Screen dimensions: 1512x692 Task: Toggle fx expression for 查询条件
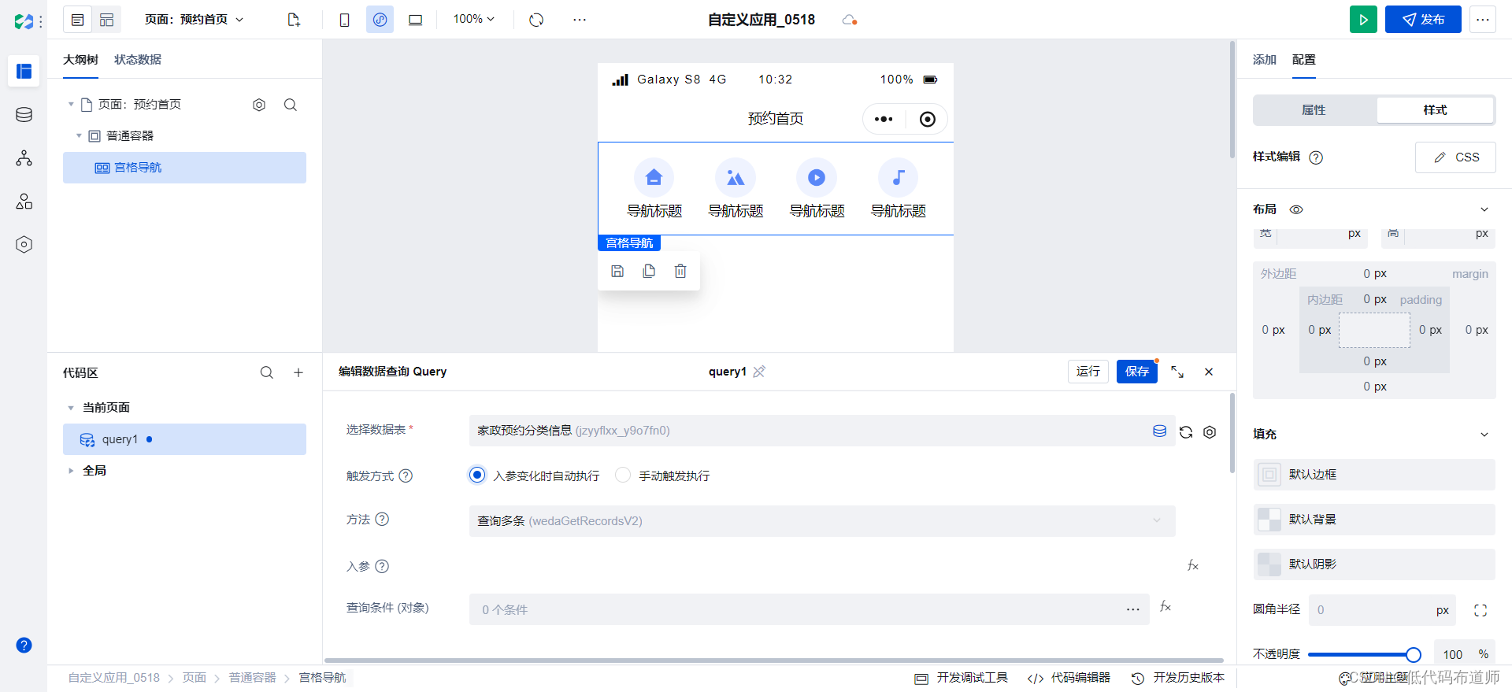click(1165, 606)
